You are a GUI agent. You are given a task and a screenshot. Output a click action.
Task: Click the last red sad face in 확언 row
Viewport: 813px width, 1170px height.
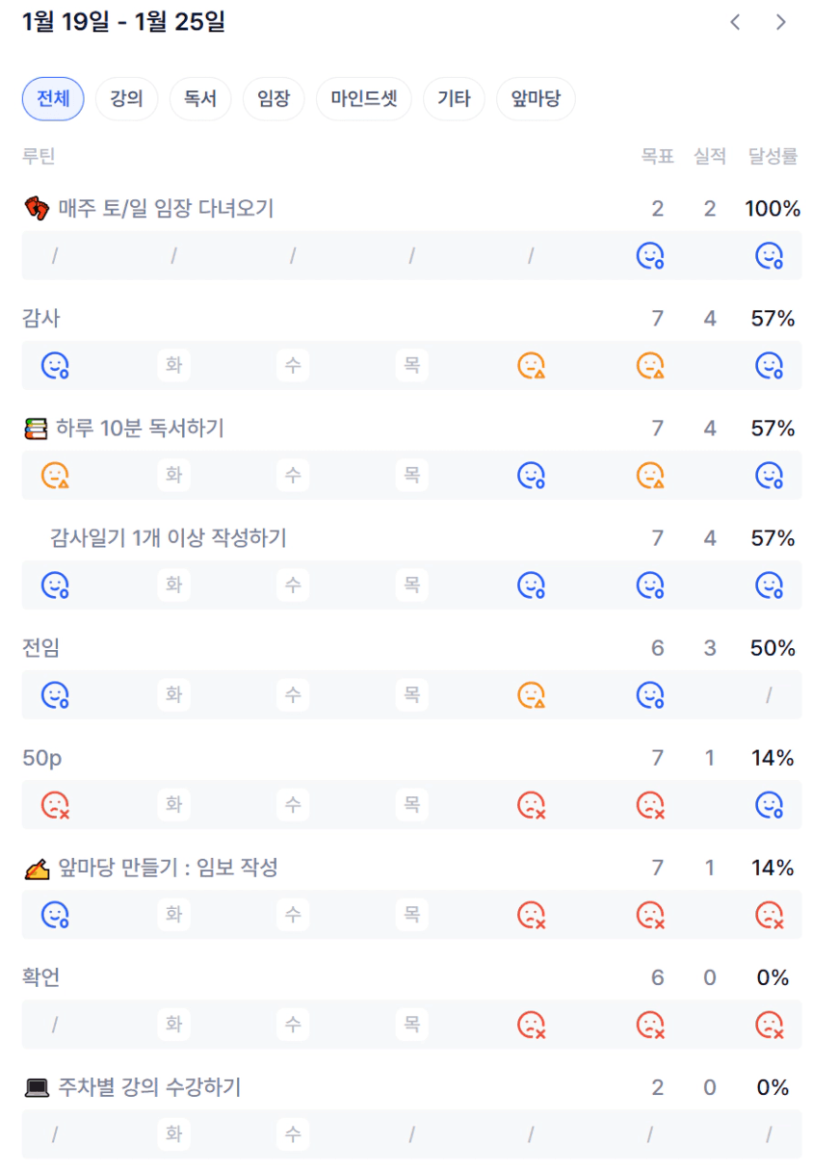click(x=769, y=1024)
